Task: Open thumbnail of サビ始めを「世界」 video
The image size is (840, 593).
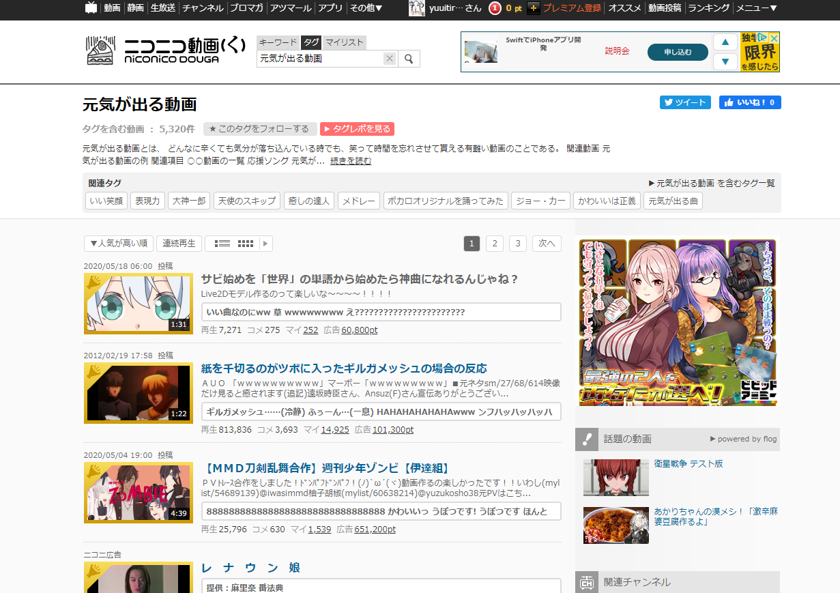Action: (138, 303)
